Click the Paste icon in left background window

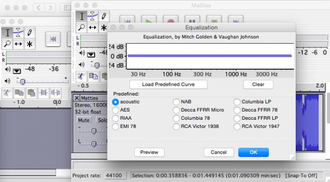31,93
